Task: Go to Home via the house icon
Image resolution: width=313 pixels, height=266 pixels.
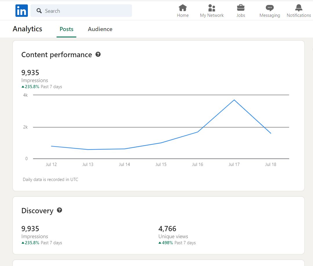Action: (x=183, y=8)
